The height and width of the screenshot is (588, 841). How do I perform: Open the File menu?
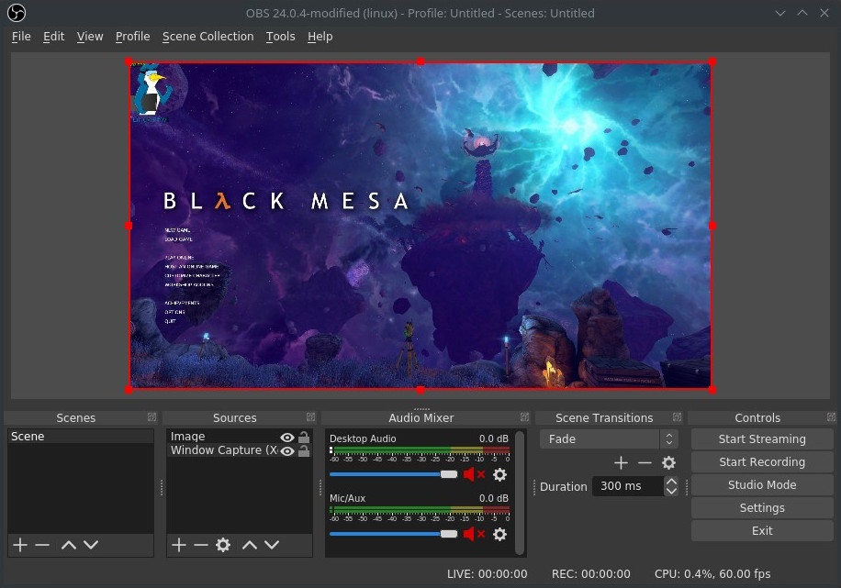(x=21, y=37)
